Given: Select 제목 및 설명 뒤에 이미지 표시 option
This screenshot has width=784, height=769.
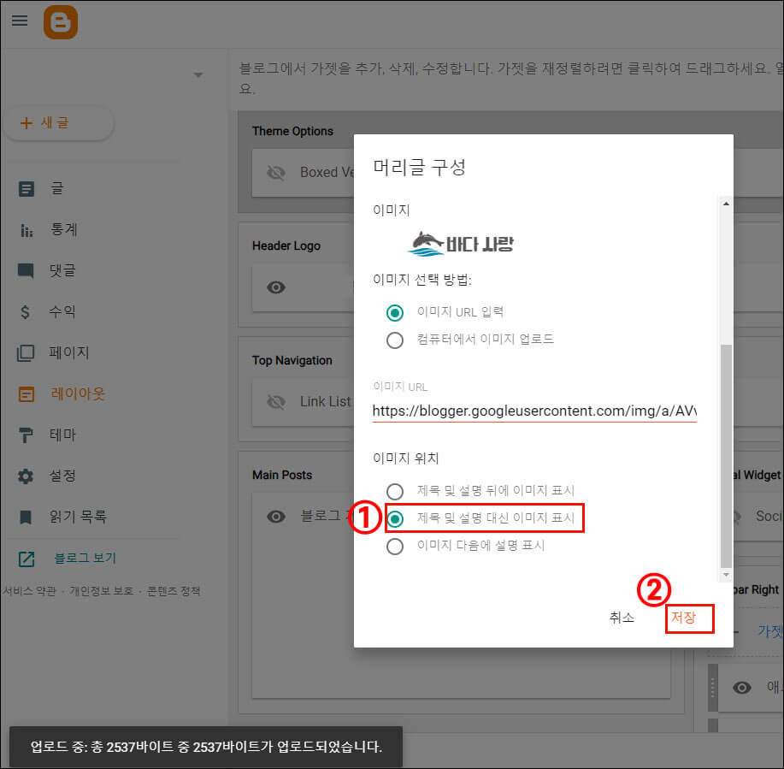Looking at the screenshot, I should tap(395, 492).
